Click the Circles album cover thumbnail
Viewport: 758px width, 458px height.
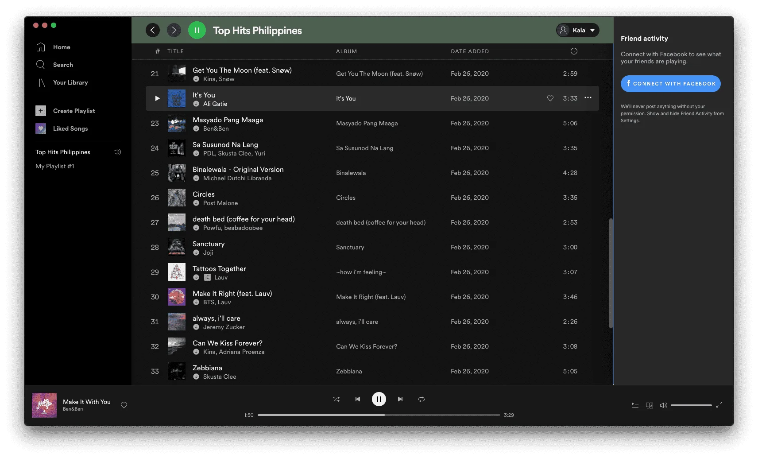[x=177, y=198]
